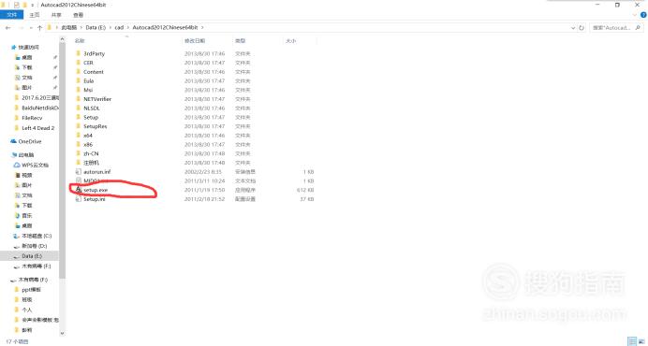Navigate to Data (E:) breadcrumb
This screenshot has height=346, width=648.
(96, 28)
